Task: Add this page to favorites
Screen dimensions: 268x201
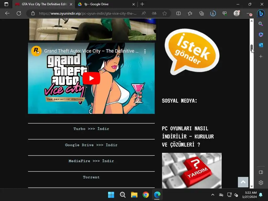Action: [165, 13]
